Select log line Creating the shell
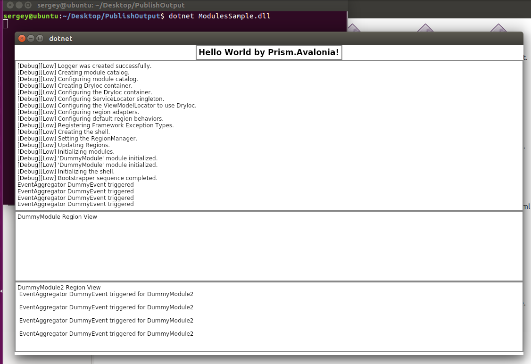 tap(64, 132)
